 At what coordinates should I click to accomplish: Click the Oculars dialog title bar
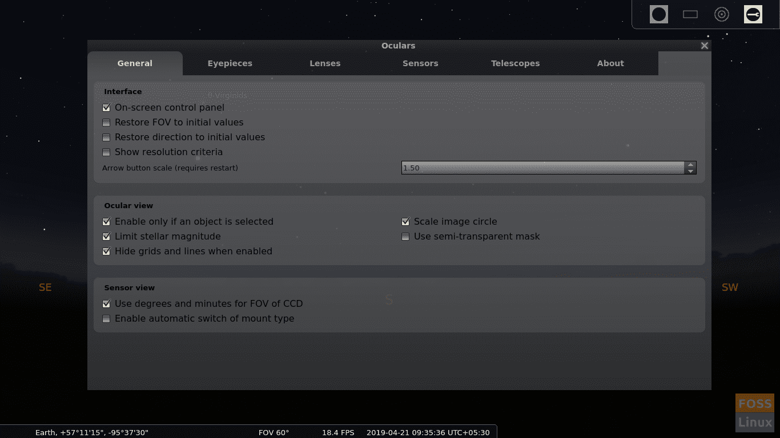click(398, 46)
